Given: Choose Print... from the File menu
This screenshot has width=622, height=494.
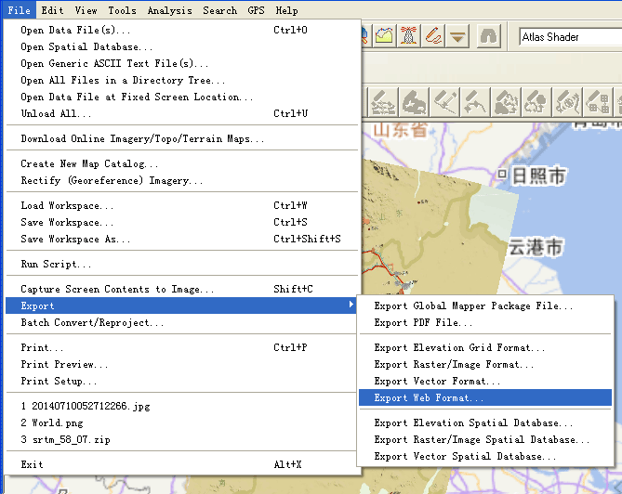Looking at the screenshot, I should click(x=183, y=347).
